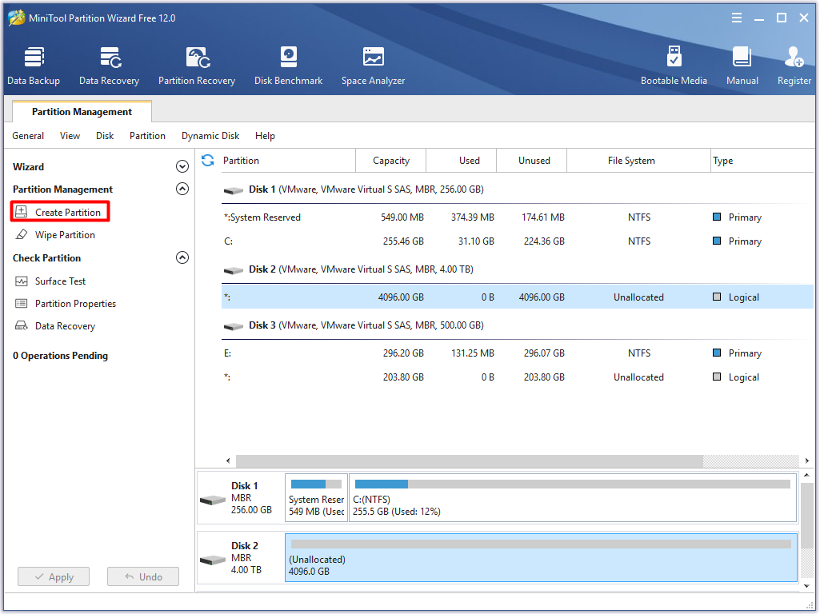Screen dimensions: 820x614
Task: Start the Disk Benchmark tool
Action: pyautogui.click(x=288, y=66)
